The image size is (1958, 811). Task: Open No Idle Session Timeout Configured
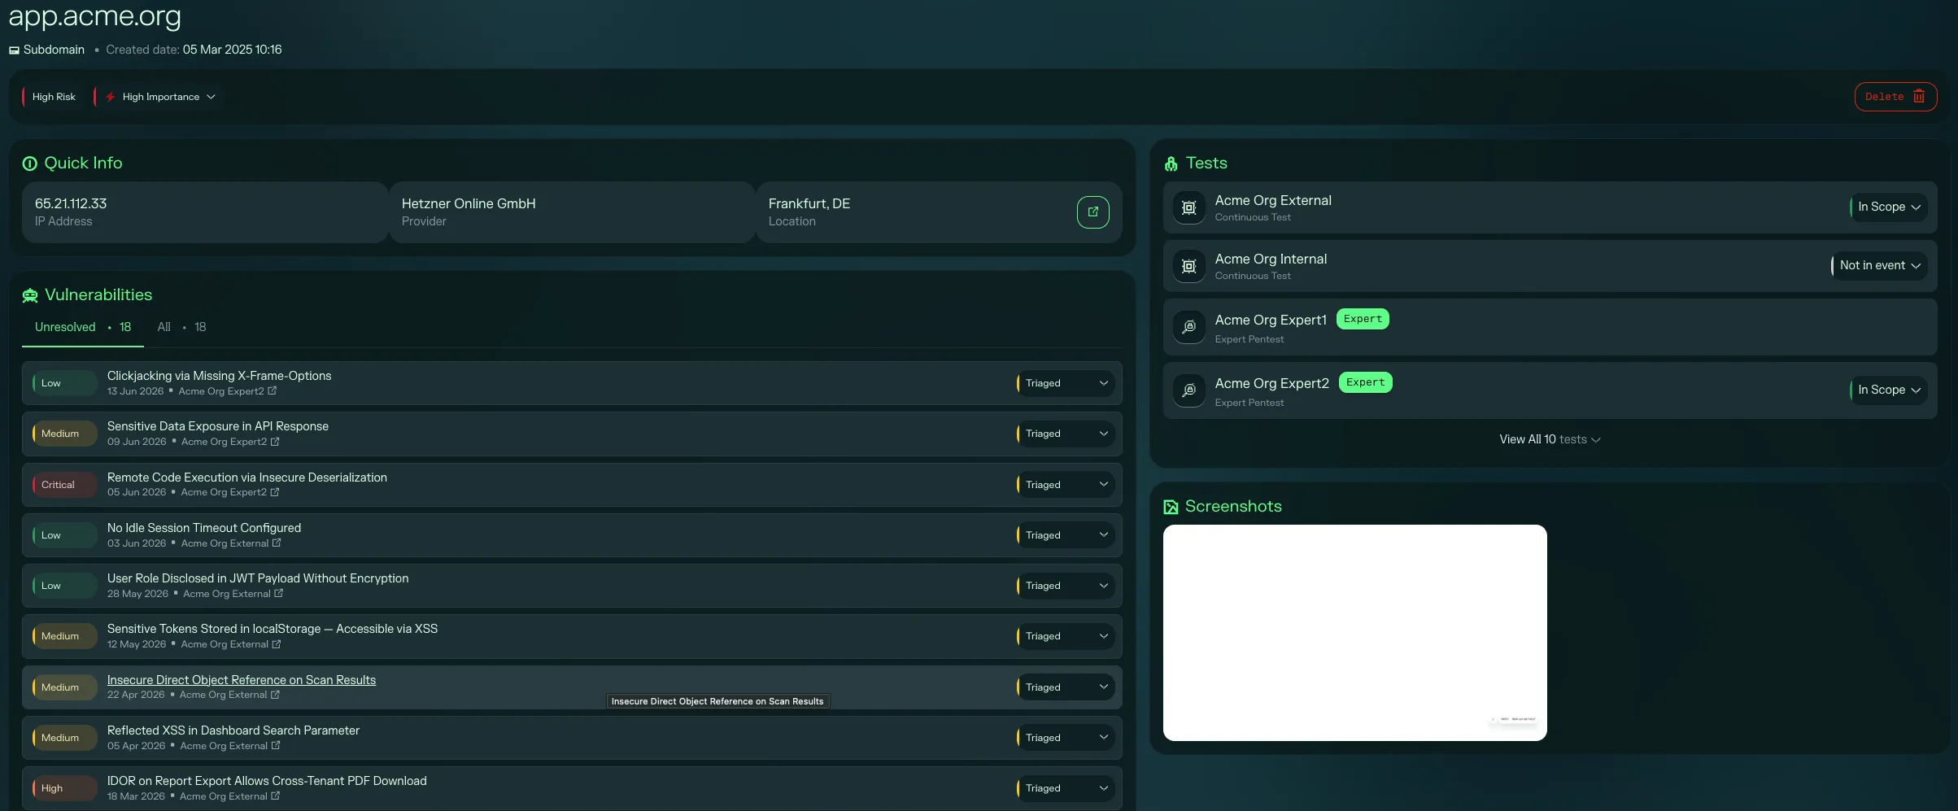pos(204,528)
